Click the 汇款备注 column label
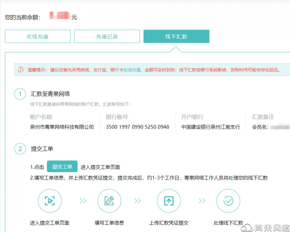This screenshot has height=232, width=290. point(263,117)
